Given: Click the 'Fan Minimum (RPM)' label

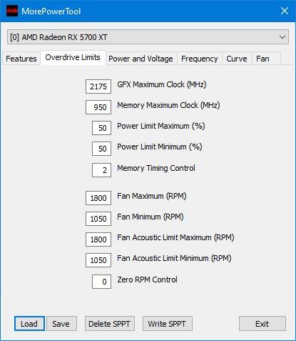Looking at the screenshot, I should 150,217.
